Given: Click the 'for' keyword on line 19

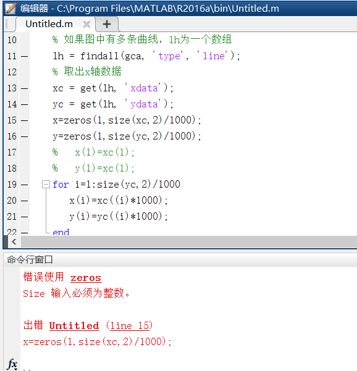Looking at the screenshot, I should pyautogui.click(x=61, y=185).
